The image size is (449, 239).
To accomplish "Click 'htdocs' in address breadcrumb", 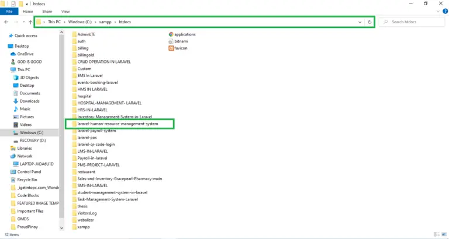I will click(x=125, y=22).
